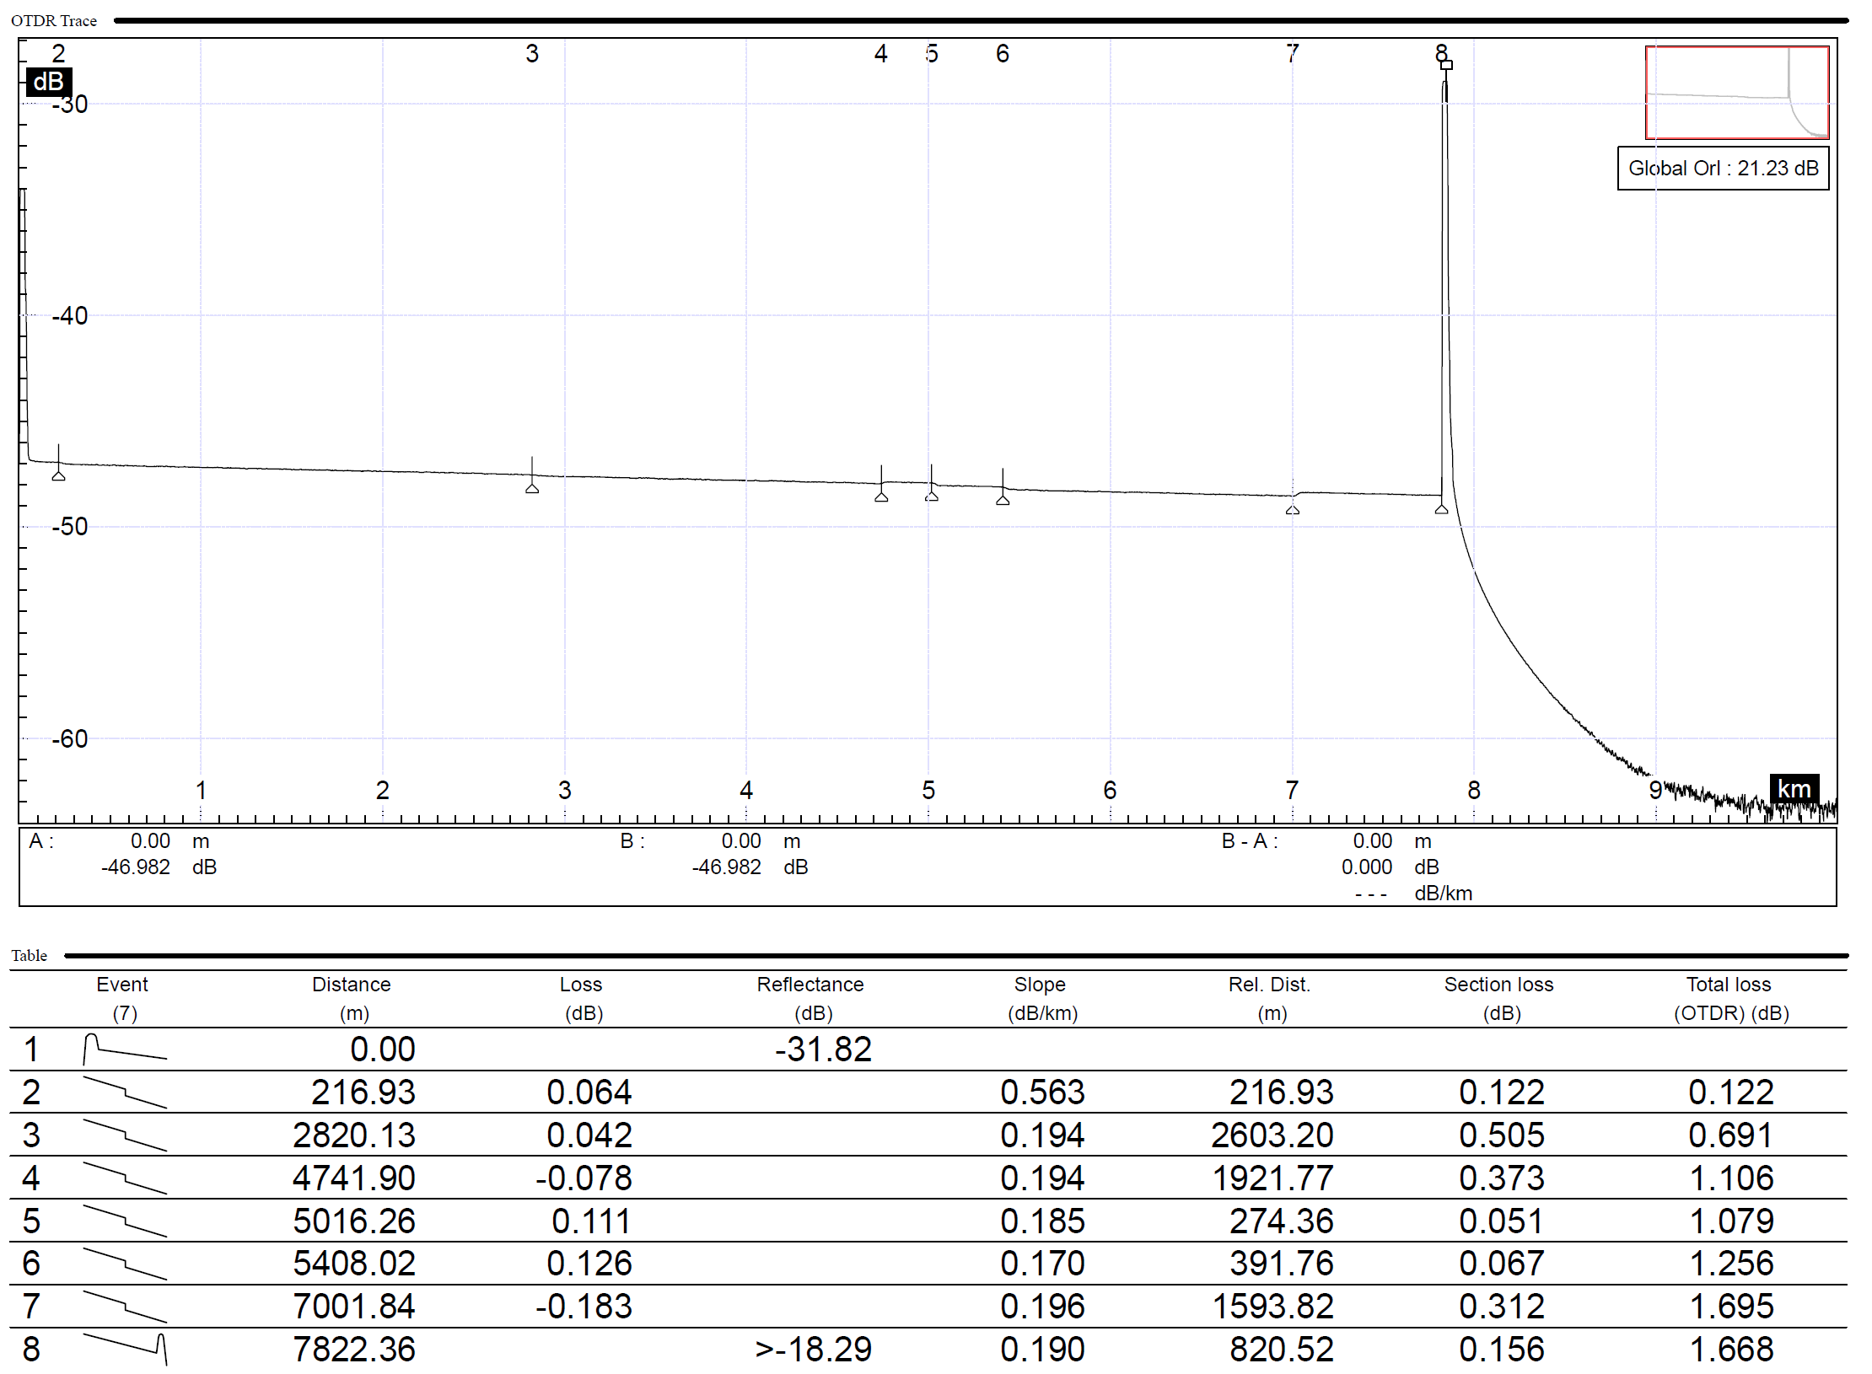The height and width of the screenshot is (1374, 1872).
Task: Click total loss value 1.668
Action: pyautogui.click(x=1731, y=1350)
